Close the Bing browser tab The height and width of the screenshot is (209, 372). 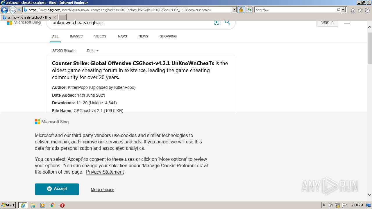pyautogui.click(x=54, y=17)
